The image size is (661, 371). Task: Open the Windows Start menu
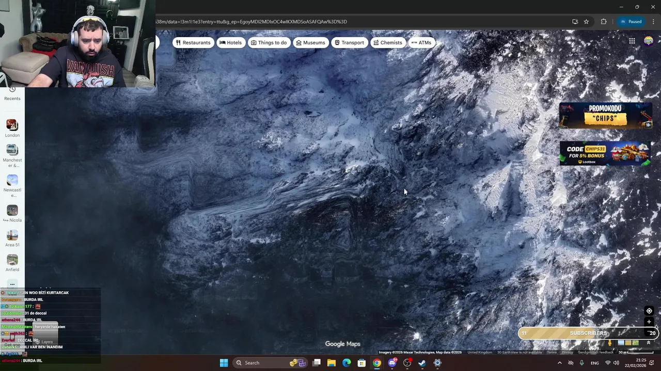(224, 363)
